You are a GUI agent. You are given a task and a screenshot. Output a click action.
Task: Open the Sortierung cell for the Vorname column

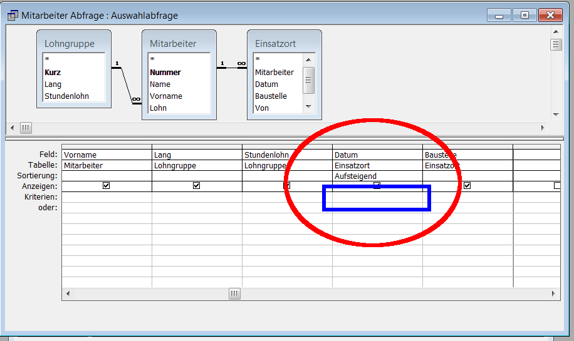tap(107, 176)
